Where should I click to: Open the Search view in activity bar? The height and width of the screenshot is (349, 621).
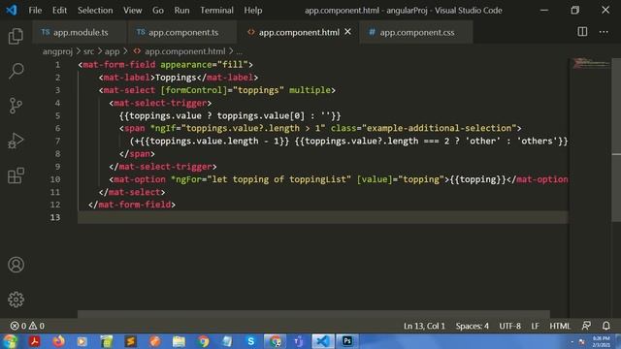(x=16, y=71)
